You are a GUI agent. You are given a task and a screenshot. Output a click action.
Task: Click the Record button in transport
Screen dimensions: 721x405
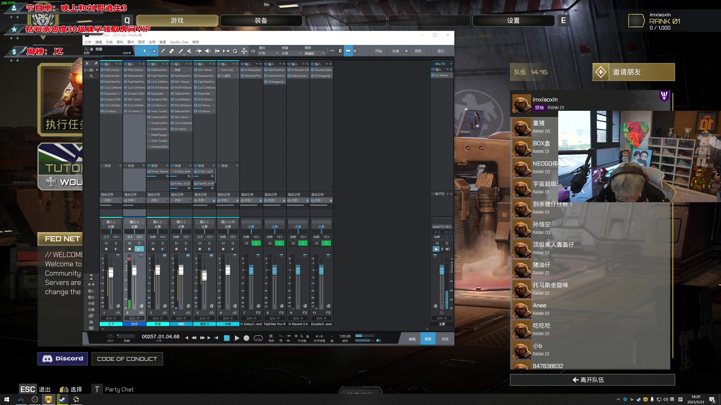(x=246, y=338)
